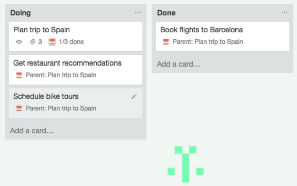Click the Done list title
The width and height of the screenshot is (297, 186).
pos(166,13)
